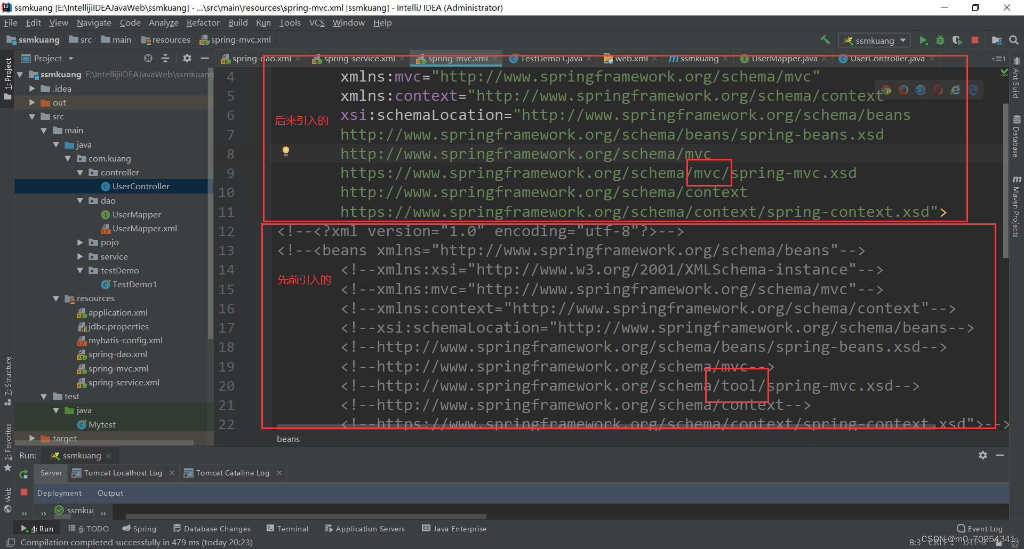Open the Terminal tool window
The image size is (1024, 549).
coord(292,528)
